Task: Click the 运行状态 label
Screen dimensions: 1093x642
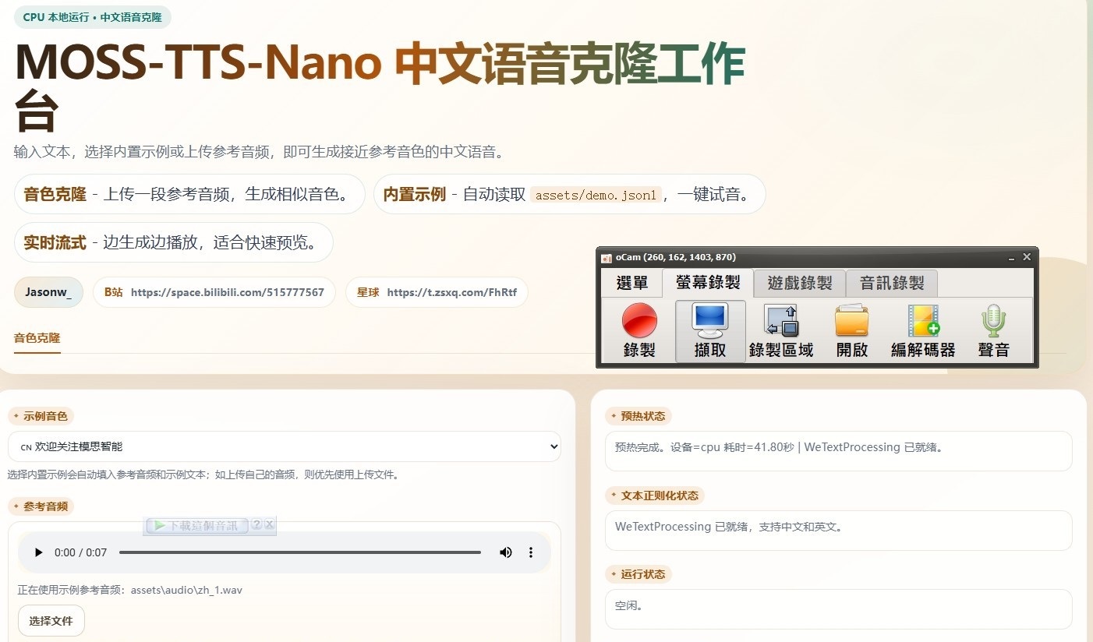Action: [x=638, y=574]
